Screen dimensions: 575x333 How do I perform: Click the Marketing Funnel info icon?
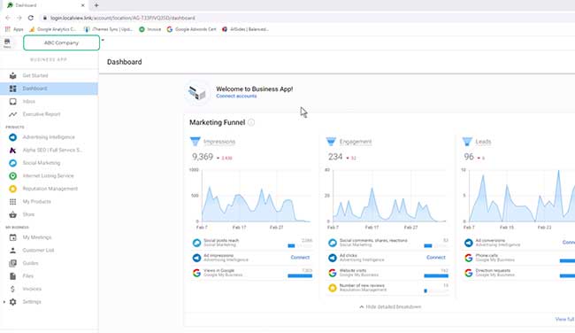(x=251, y=122)
